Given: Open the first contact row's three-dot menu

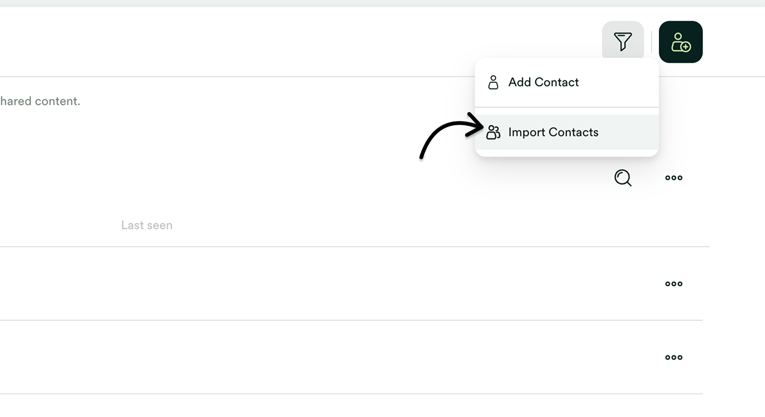Looking at the screenshot, I should [673, 283].
